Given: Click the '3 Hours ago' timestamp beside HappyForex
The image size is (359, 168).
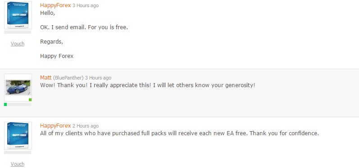Looking at the screenshot, I should [86, 5].
